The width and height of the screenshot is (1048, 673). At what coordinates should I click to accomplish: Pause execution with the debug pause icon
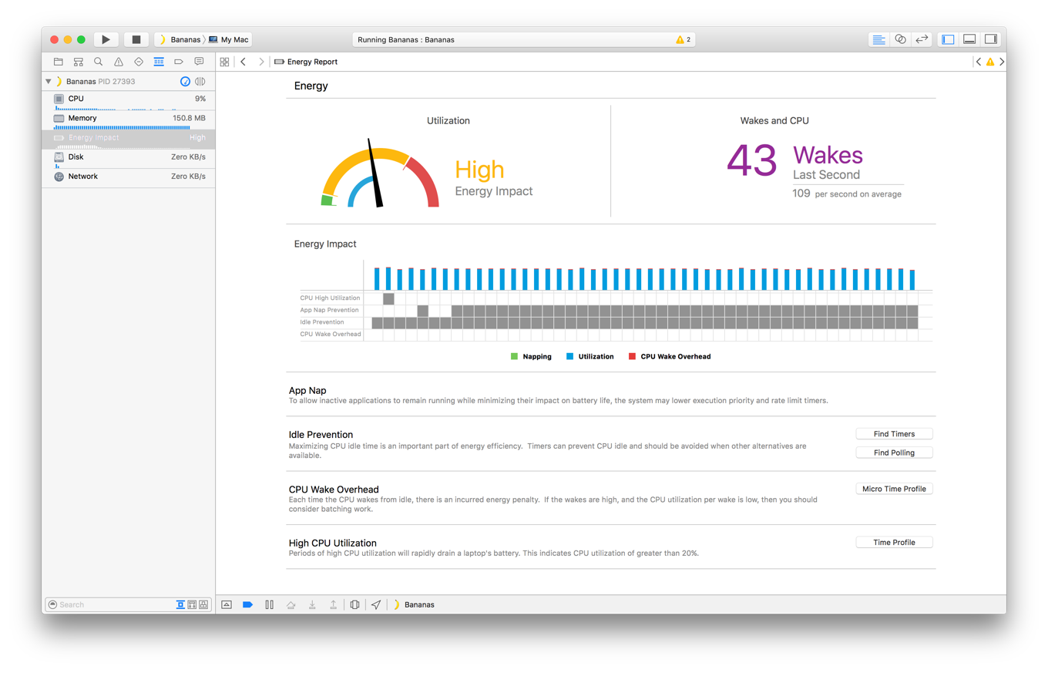(269, 604)
